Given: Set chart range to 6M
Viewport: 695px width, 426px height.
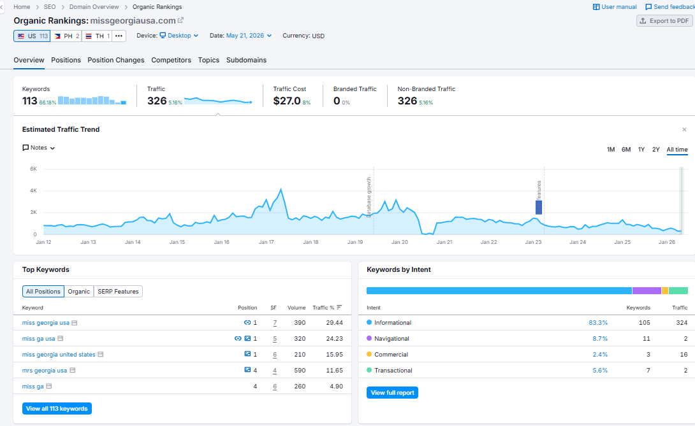Looking at the screenshot, I should (x=626, y=150).
